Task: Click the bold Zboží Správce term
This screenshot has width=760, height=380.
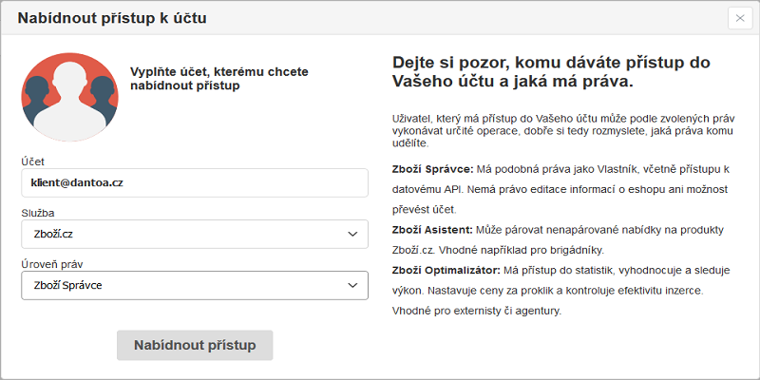Action: (432, 168)
